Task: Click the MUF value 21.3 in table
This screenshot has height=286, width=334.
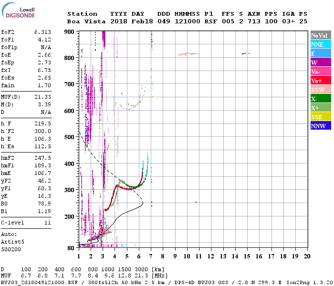Action: [141, 276]
